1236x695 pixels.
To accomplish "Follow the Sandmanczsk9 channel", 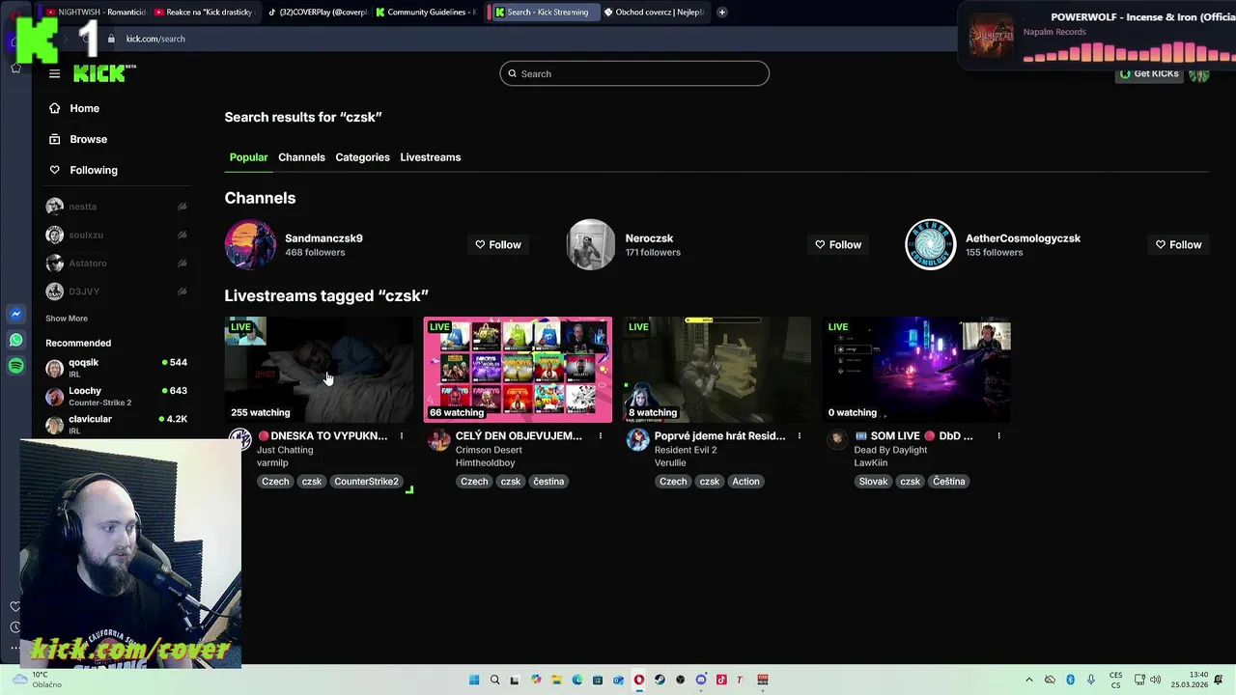I will (x=498, y=245).
